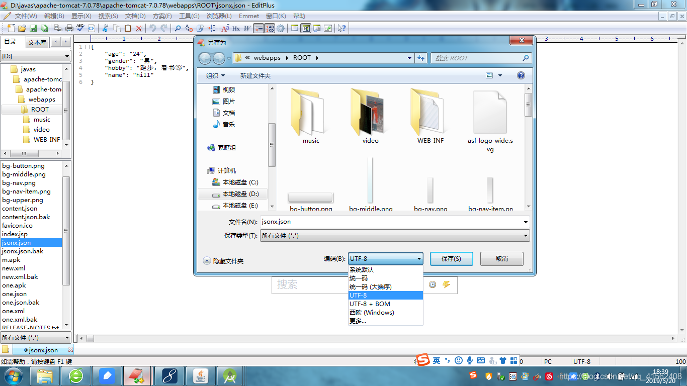Click the Save toolbar icon
The width and height of the screenshot is (687, 386).
coord(33,28)
